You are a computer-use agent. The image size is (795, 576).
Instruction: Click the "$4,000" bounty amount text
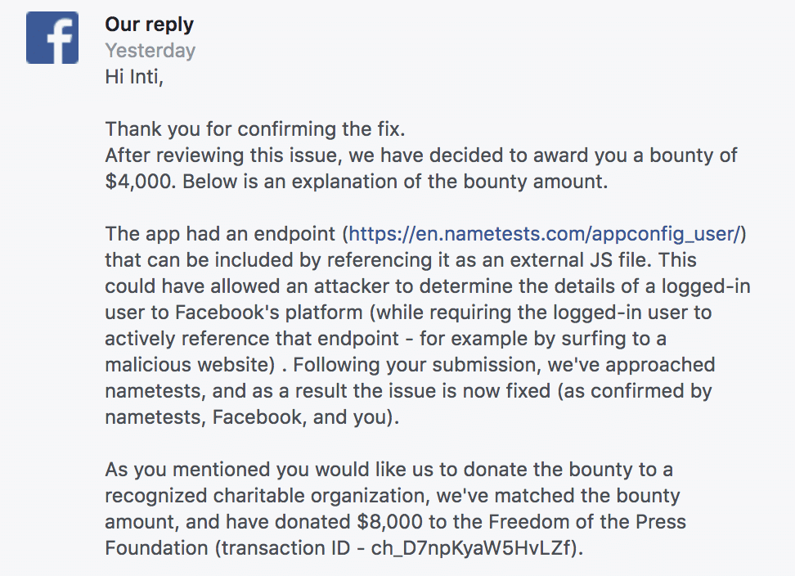138,182
